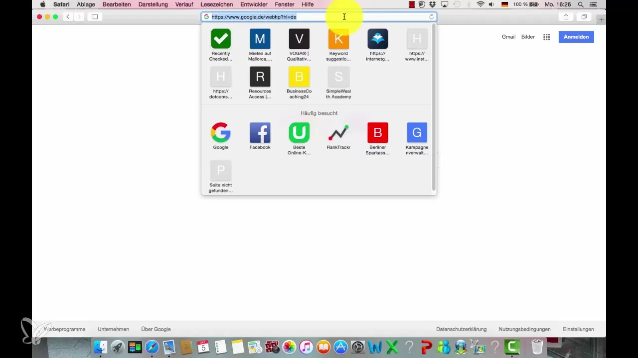Open the Gmail link
The image size is (638, 358).
[x=508, y=37]
